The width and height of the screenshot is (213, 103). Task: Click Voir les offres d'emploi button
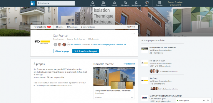click(86, 51)
